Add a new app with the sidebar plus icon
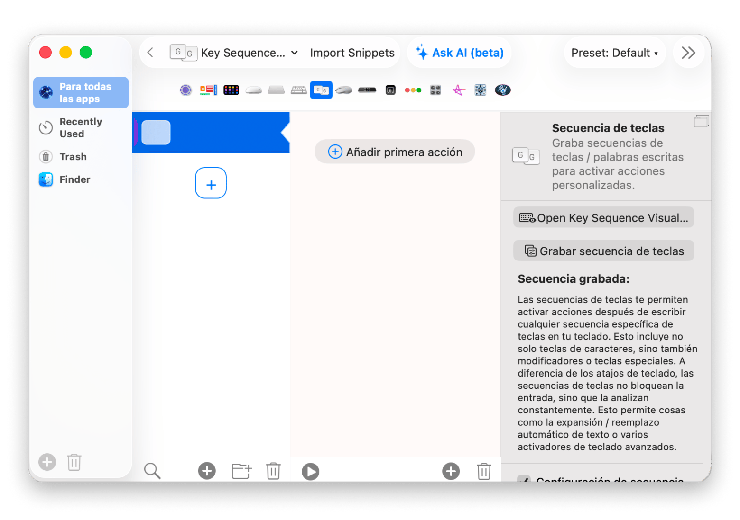This screenshot has width=740, height=520. [x=47, y=462]
